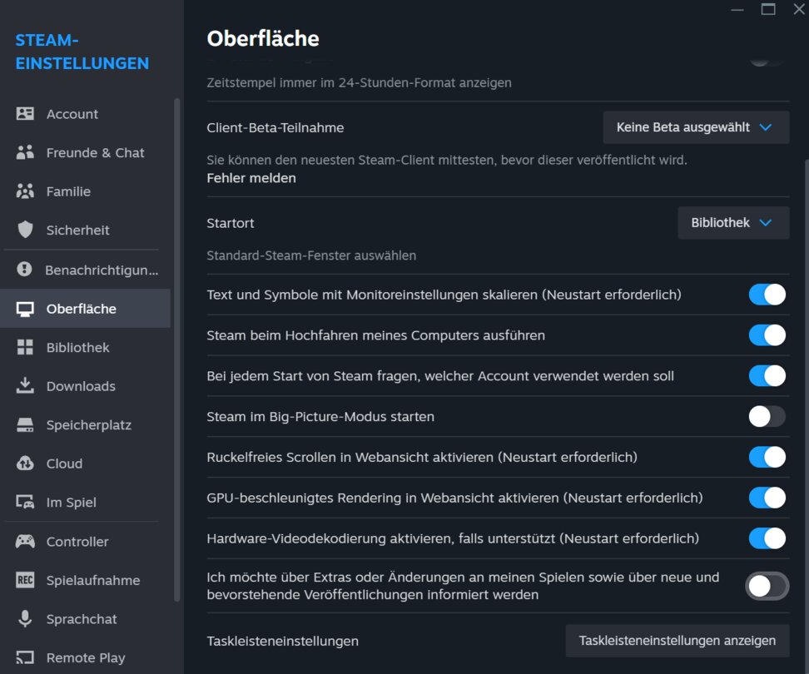
Task: Toggle the Veröffentlichungen informiert werden switch
Action: [x=767, y=586]
